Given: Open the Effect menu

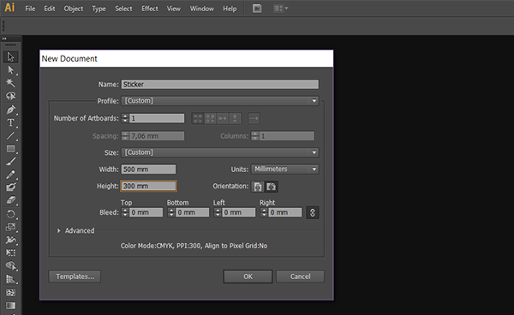Looking at the screenshot, I should tap(150, 9).
